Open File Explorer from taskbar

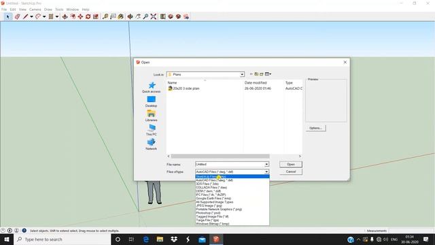(x=160, y=239)
